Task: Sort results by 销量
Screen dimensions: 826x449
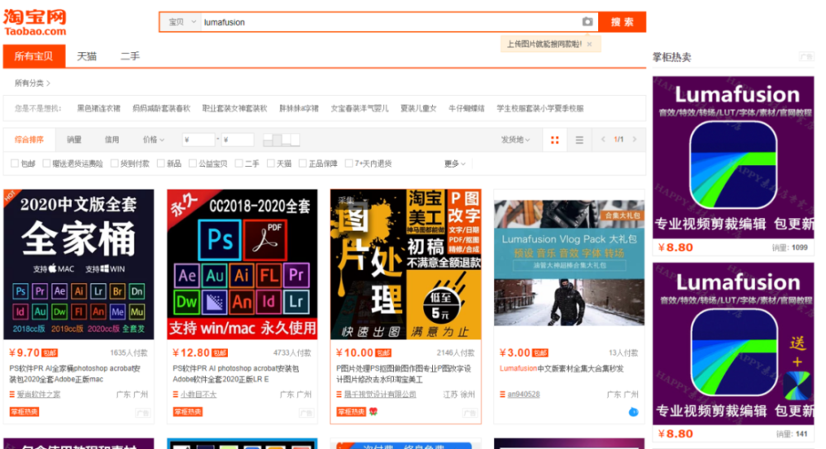Action: point(74,139)
